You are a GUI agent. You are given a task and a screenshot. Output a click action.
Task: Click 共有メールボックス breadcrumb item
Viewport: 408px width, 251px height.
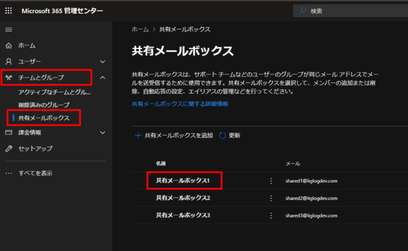tap(185, 29)
